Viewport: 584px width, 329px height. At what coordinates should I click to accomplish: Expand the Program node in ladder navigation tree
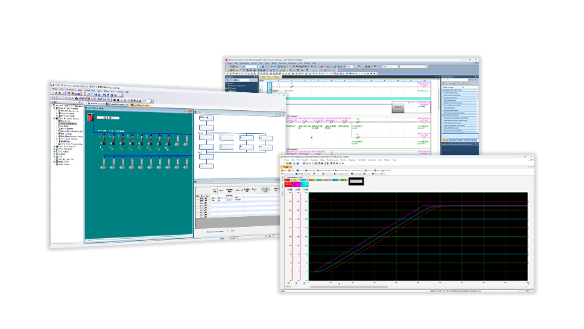228,89
